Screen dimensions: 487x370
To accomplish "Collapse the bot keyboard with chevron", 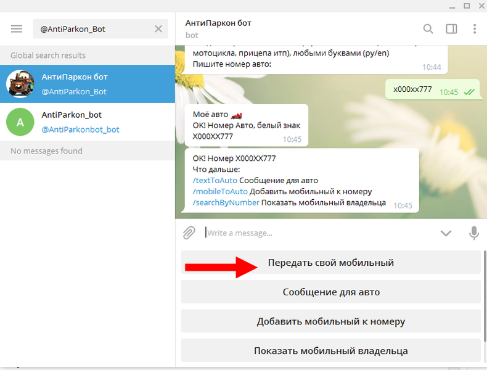I will pos(446,233).
